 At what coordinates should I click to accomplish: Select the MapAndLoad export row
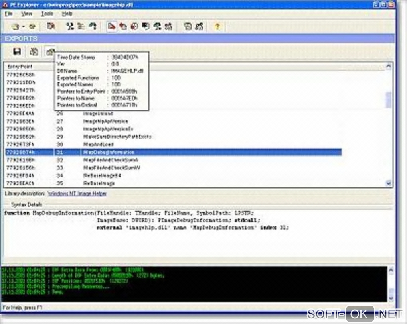pos(174,144)
